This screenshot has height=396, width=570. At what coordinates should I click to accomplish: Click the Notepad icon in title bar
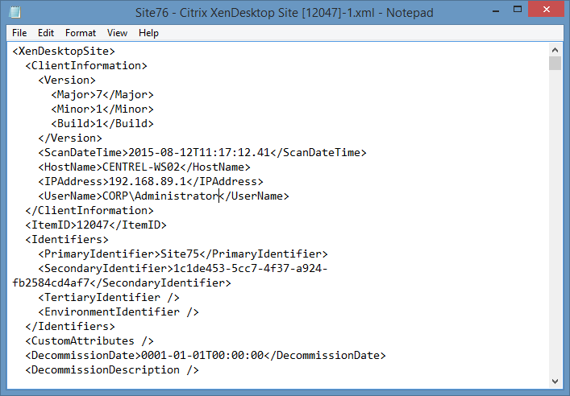coord(15,12)
